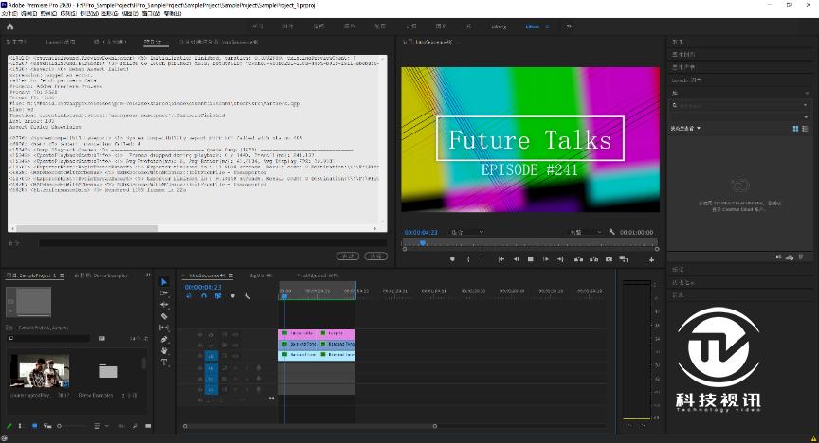Open the button editor plus in Program Monitor
Viewport: 819px width, 443px height.
(651, 259)
